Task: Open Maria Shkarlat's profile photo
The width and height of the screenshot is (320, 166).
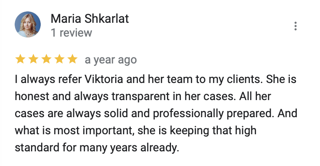Action: point(28,24)
